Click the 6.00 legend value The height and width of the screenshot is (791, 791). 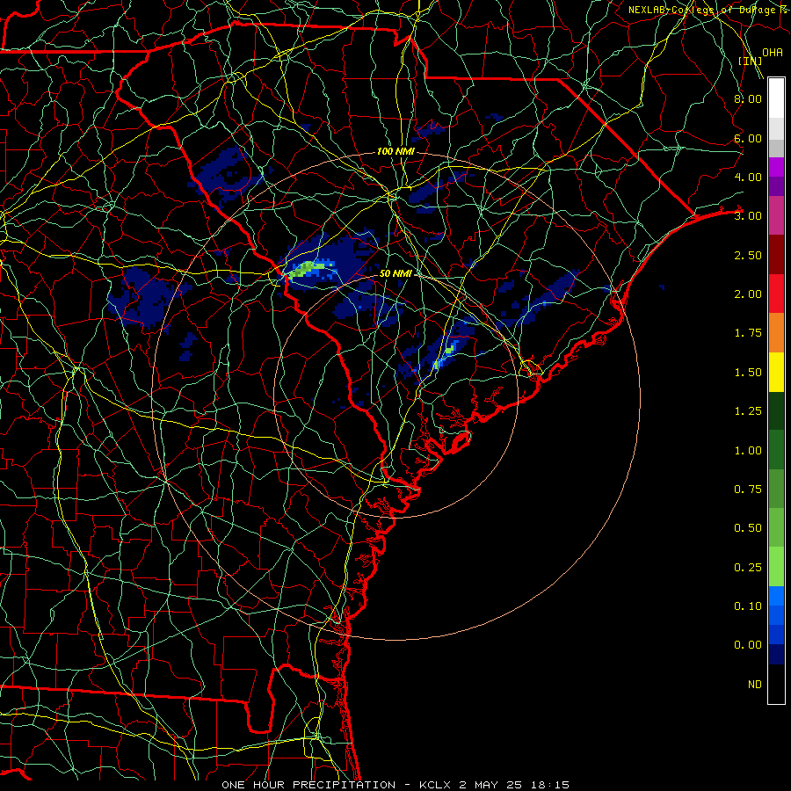[748, 138]
